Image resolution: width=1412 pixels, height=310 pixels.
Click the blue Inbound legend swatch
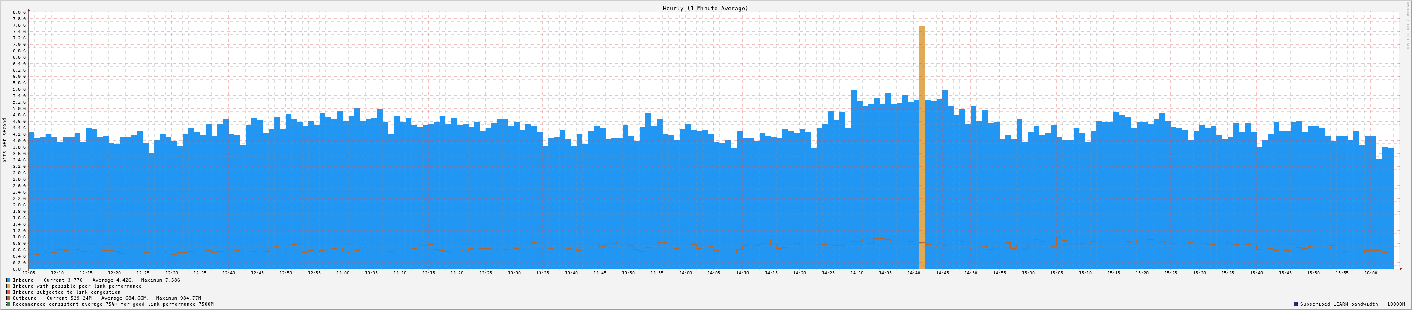pyautogui.click(x=8, y=280)
